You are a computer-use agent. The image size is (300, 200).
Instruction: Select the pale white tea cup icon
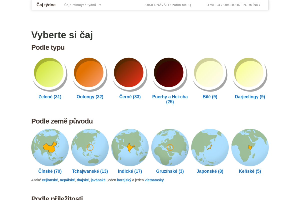[x=210, y=74]
